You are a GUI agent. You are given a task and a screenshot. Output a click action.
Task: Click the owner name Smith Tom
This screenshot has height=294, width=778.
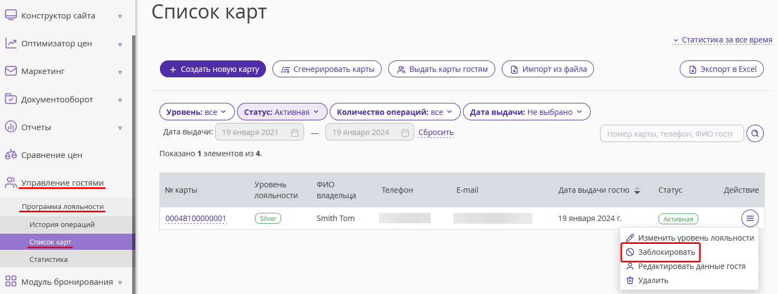click(336, 218)
